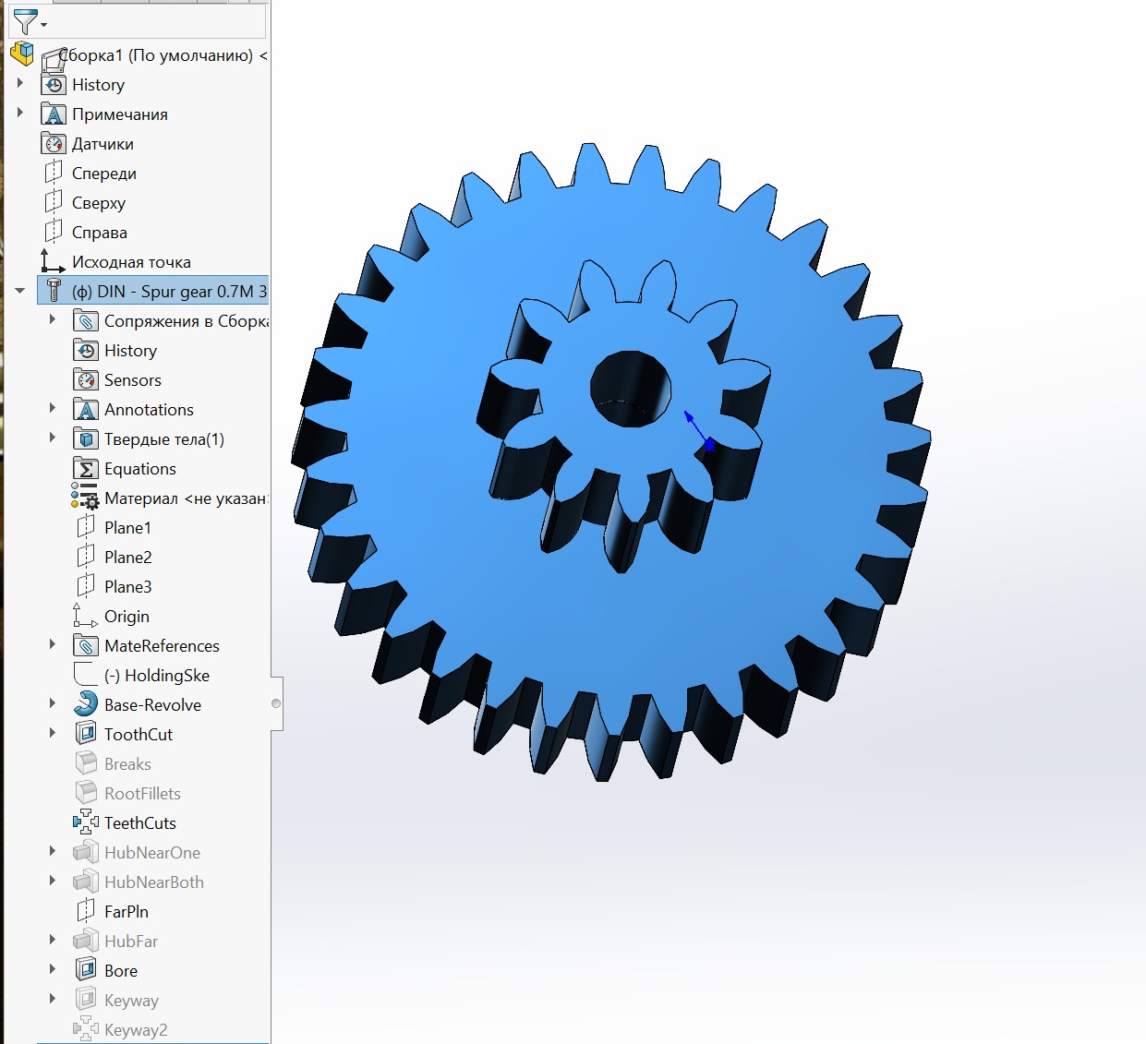
Task: Select the Plane3 tree item
Action: [x=127, y=587]
